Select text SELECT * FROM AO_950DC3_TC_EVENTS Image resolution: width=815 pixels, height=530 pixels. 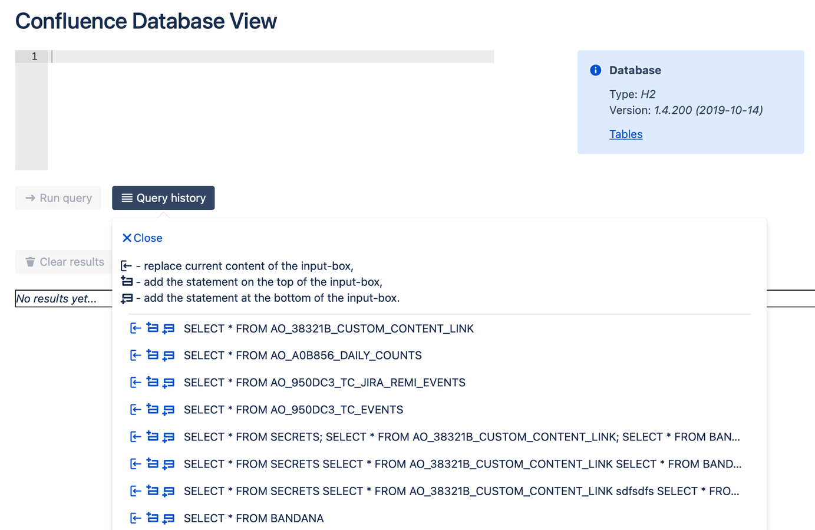[293, 410]
